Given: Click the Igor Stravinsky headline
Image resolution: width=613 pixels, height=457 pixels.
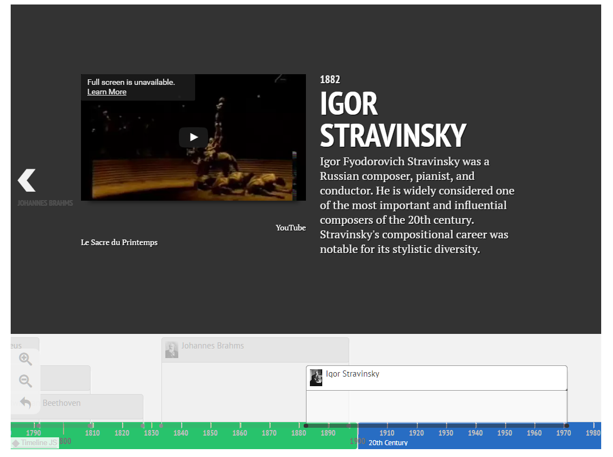Looking at the screenshot, I should (393, 119).
